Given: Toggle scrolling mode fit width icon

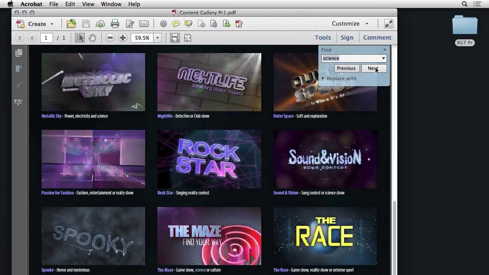Looking at the screenshot, I should click(x=175, y=37).
